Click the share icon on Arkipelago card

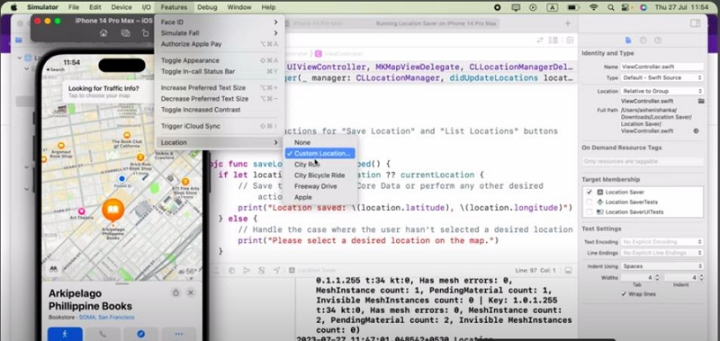click(175, 292)
